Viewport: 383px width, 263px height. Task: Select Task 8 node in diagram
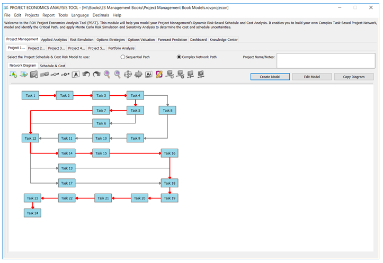point(167,110)
